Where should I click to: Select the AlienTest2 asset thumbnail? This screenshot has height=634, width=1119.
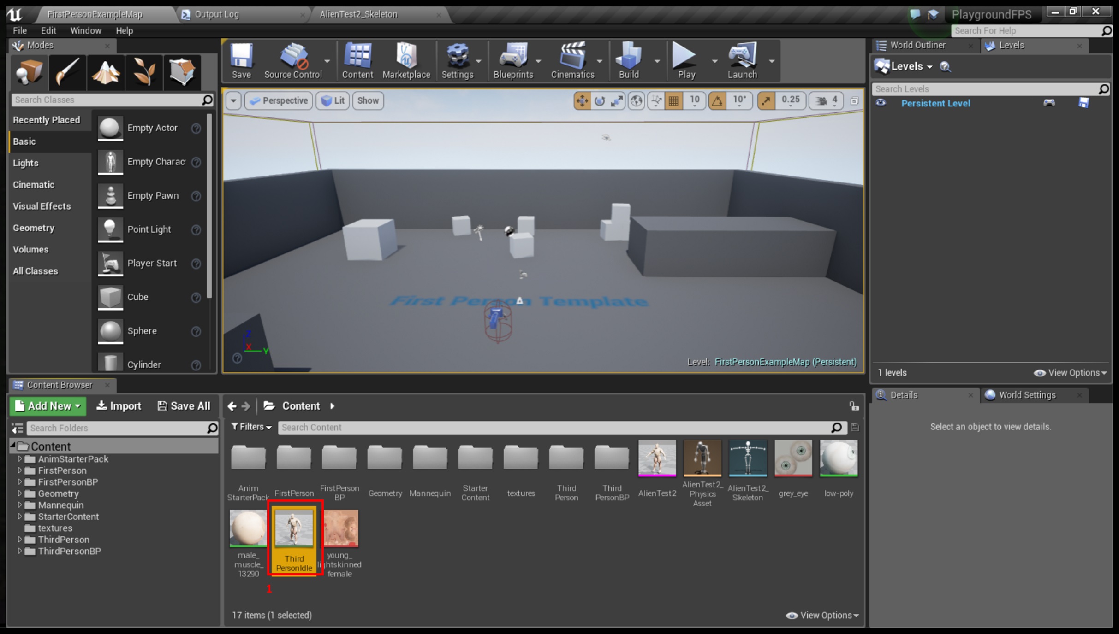pos(657,458)
